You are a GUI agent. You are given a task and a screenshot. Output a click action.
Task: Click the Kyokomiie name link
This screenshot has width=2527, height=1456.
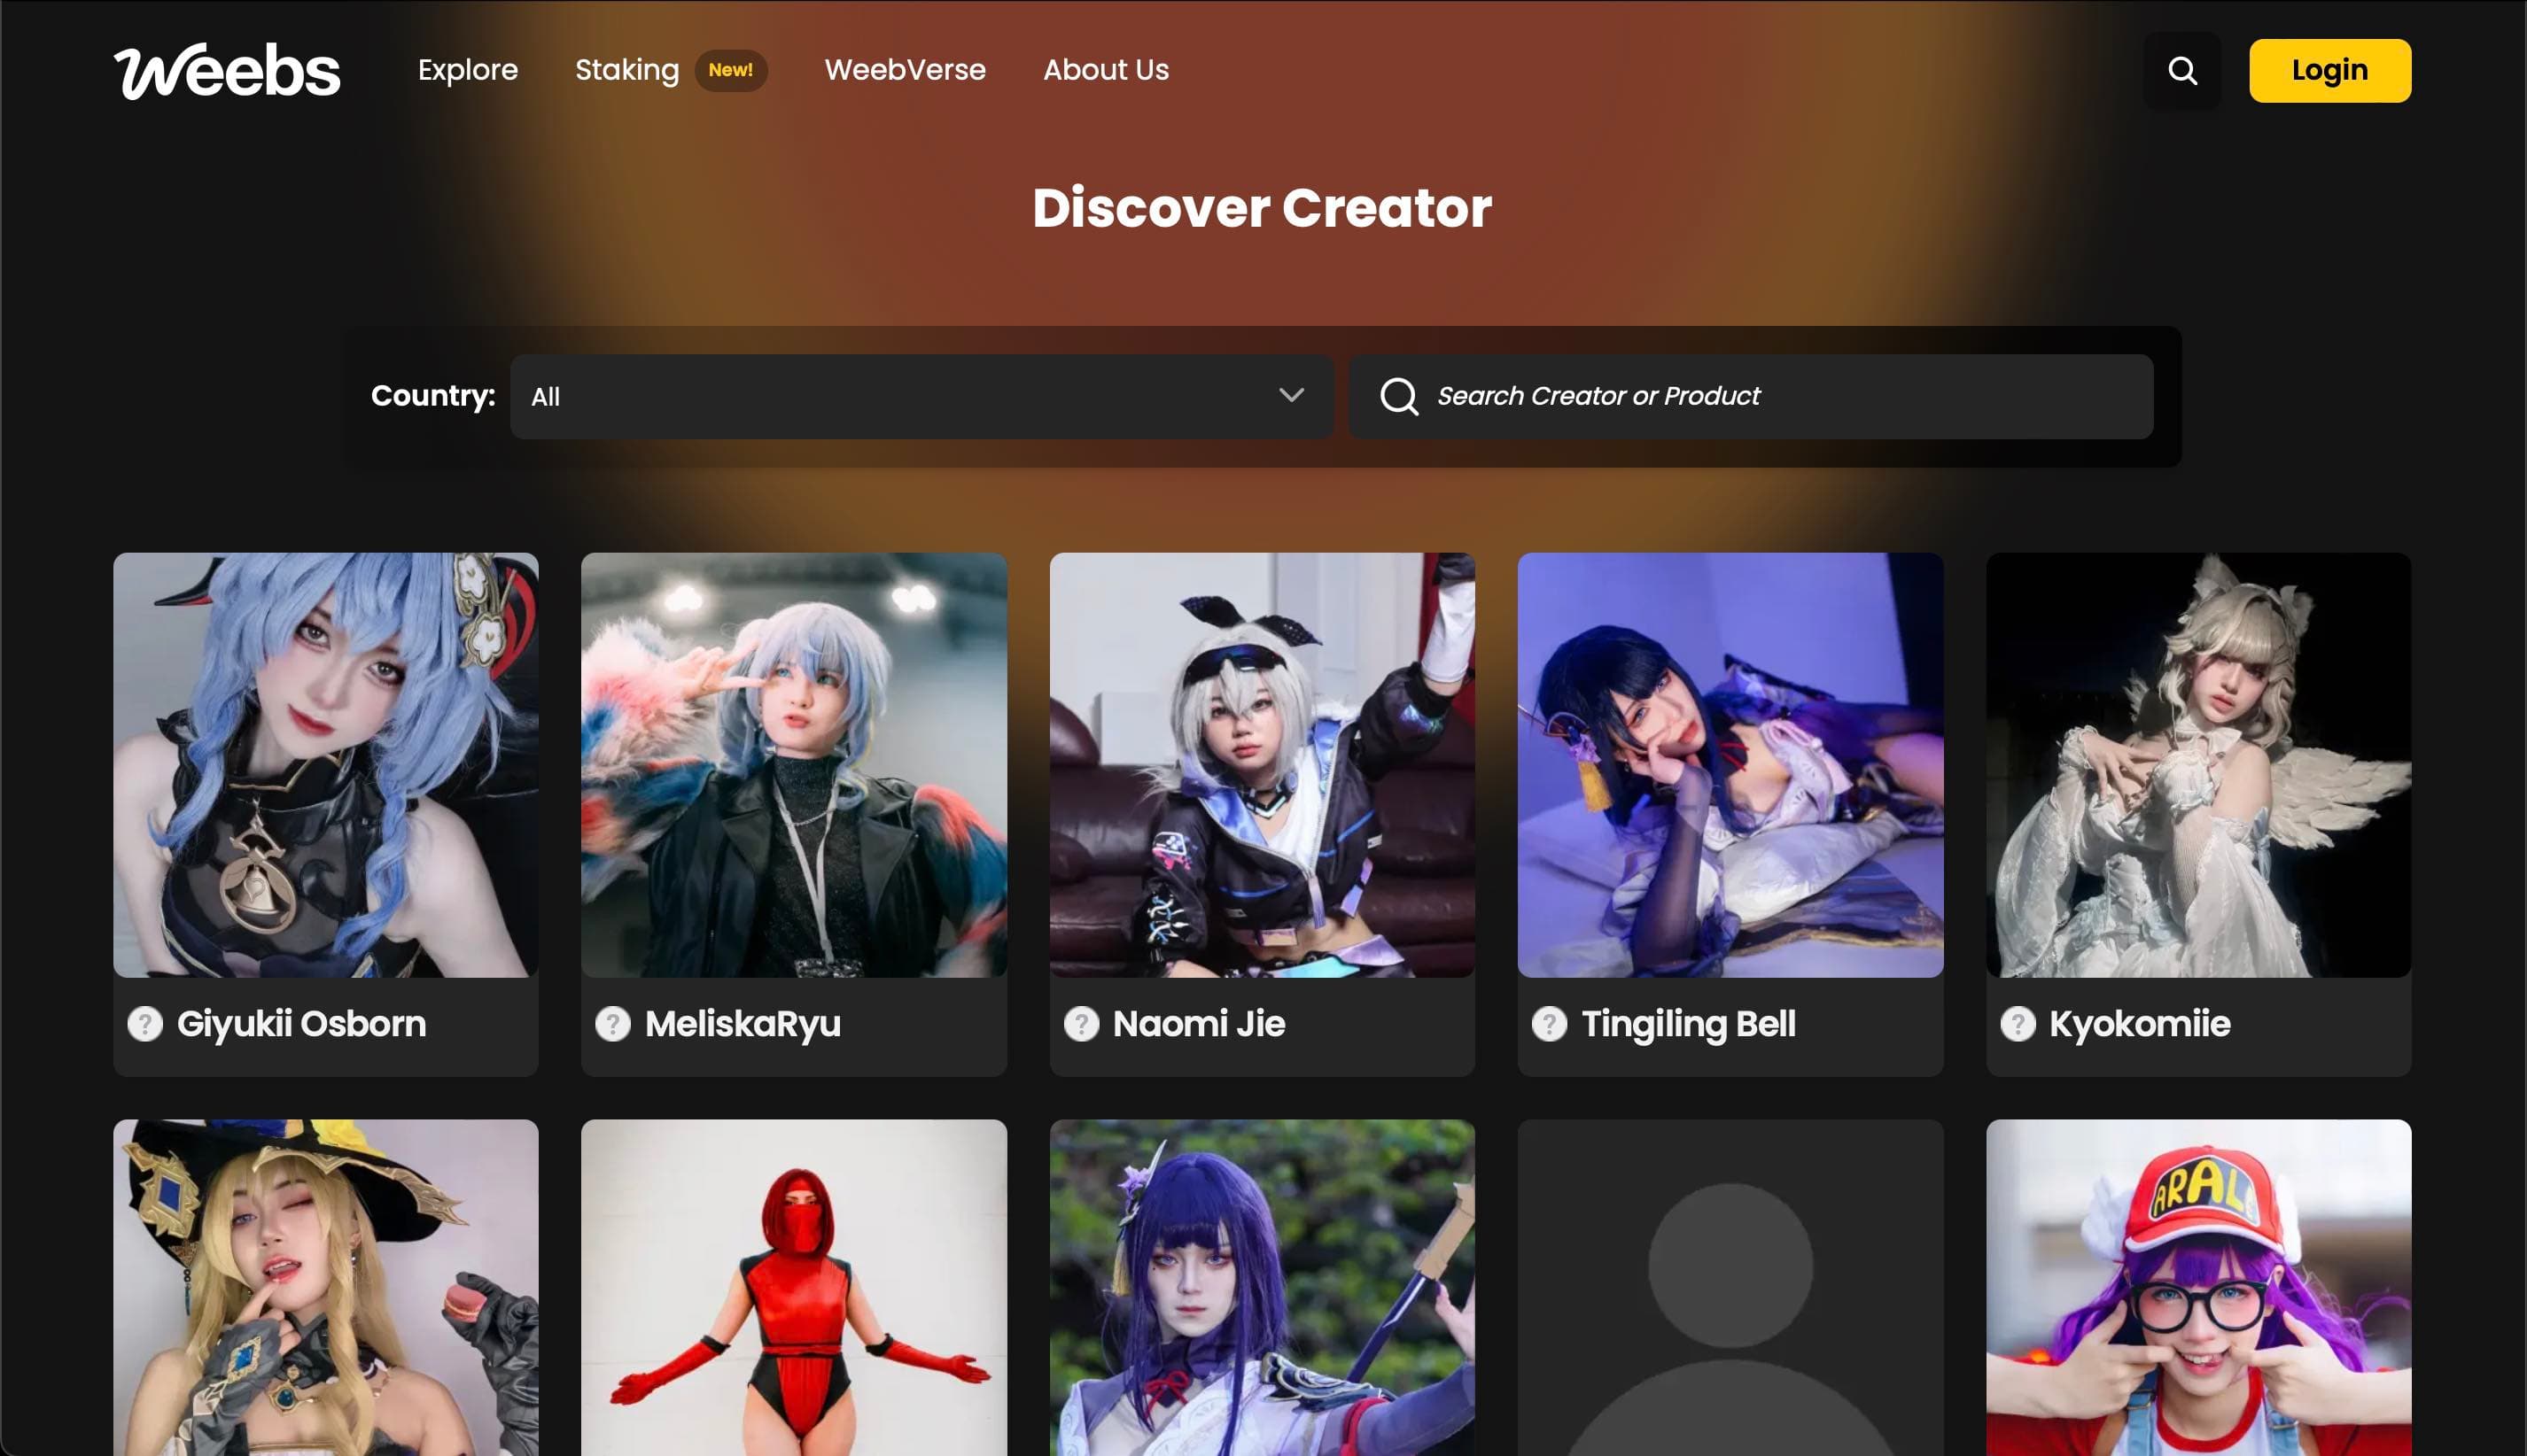tap(2140, 1024)
